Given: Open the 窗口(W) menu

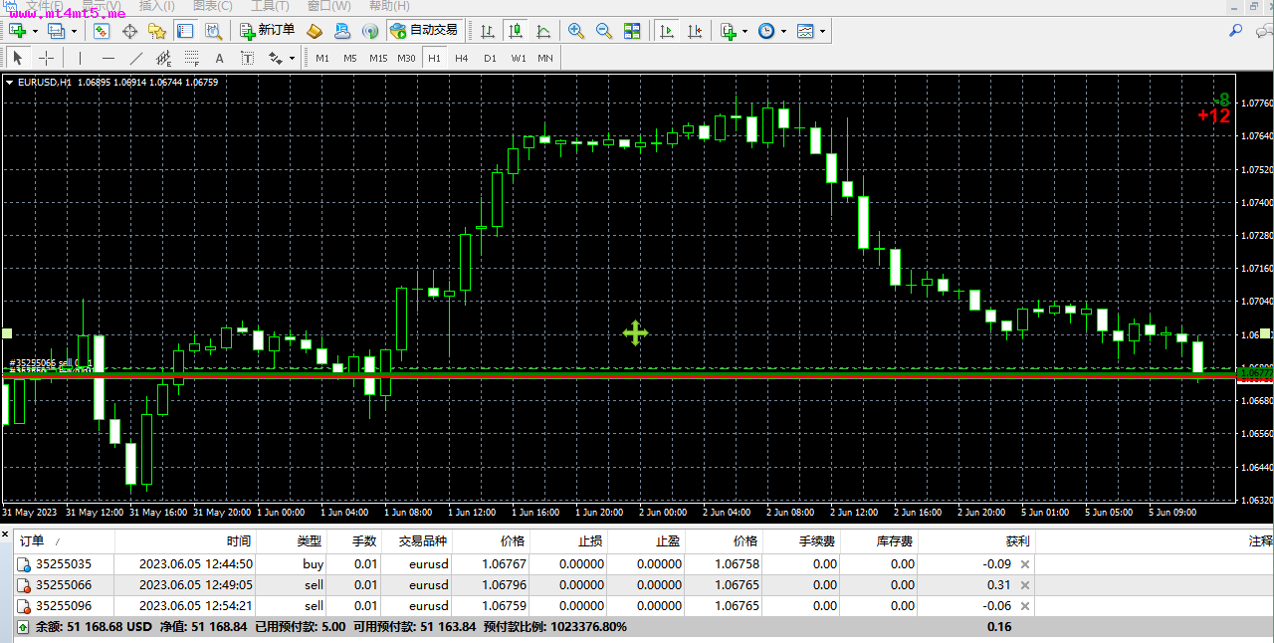Looking at the screenshot, I should click(328, 6).
